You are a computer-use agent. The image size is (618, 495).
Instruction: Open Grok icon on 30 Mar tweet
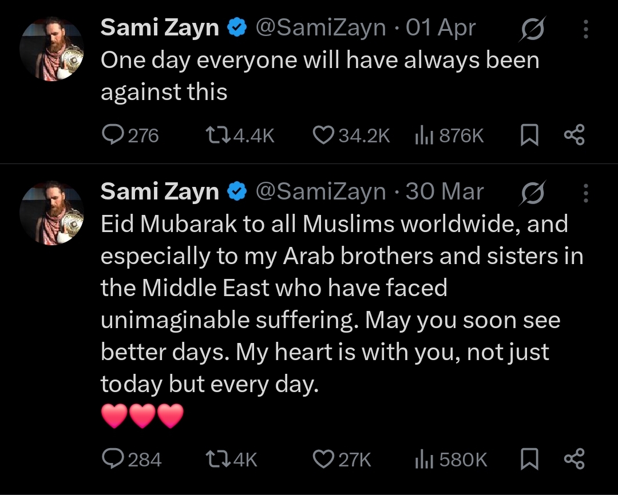(x=532, y=193)
